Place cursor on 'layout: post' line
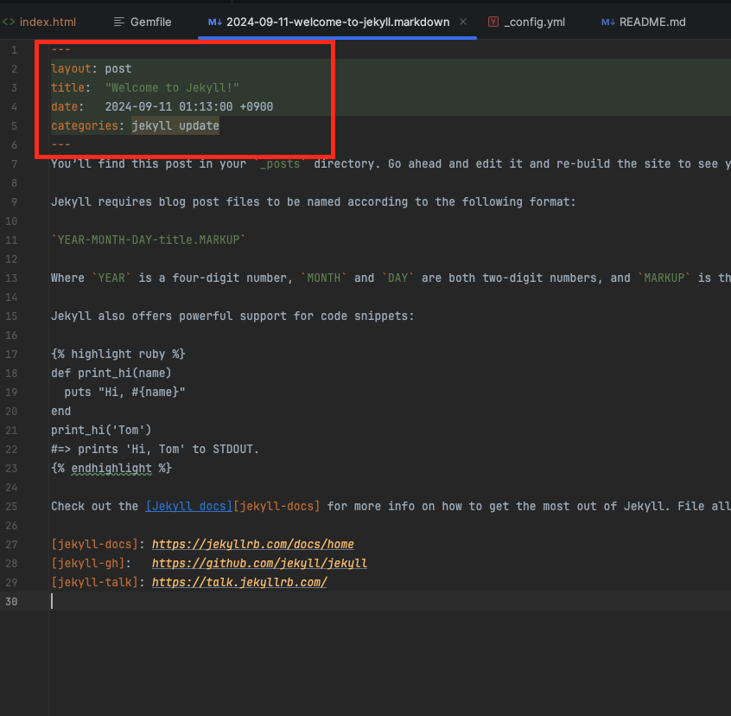This screenshot has width=731, height=716. [92, 68]
